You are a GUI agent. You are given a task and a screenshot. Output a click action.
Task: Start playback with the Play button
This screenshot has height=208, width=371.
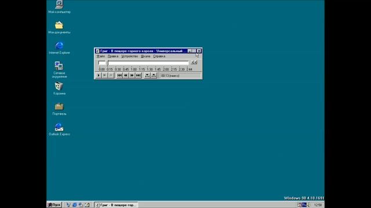click(x=99, y=76)
